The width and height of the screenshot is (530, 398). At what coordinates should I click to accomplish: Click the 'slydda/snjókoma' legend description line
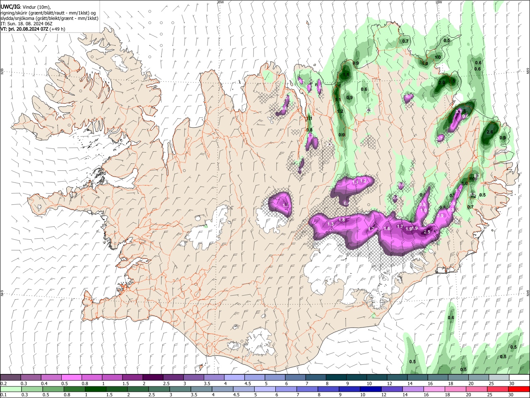click(x=49, y=18)
